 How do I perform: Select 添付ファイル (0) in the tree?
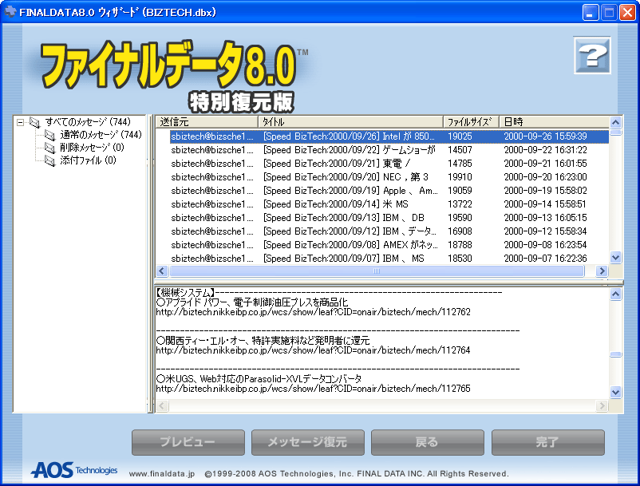click(88, 160)
